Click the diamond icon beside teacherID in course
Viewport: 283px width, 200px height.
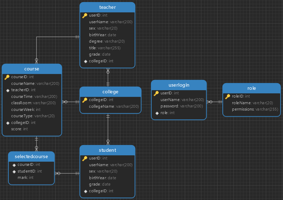tap(8, 90)
